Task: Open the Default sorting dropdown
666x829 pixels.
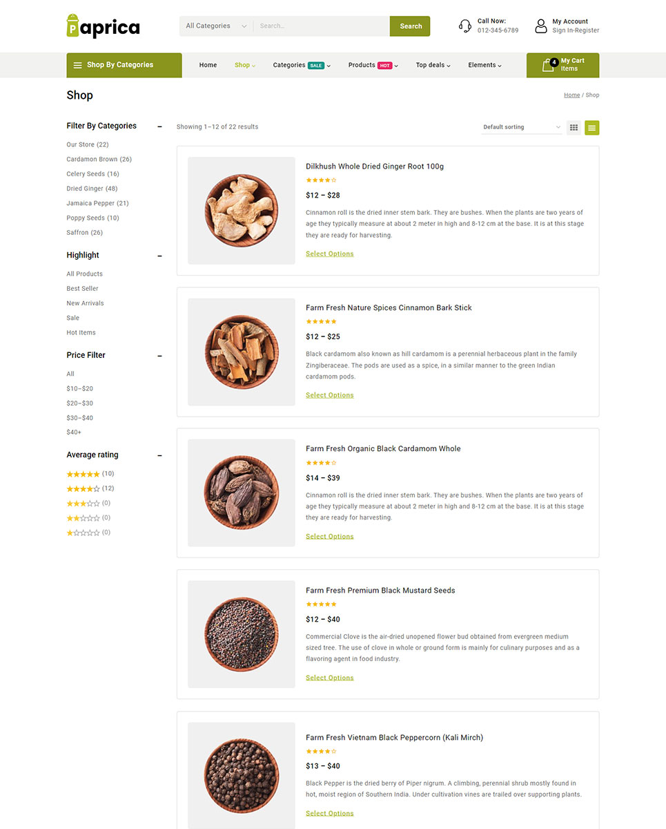Action: [x=522, y=127]
